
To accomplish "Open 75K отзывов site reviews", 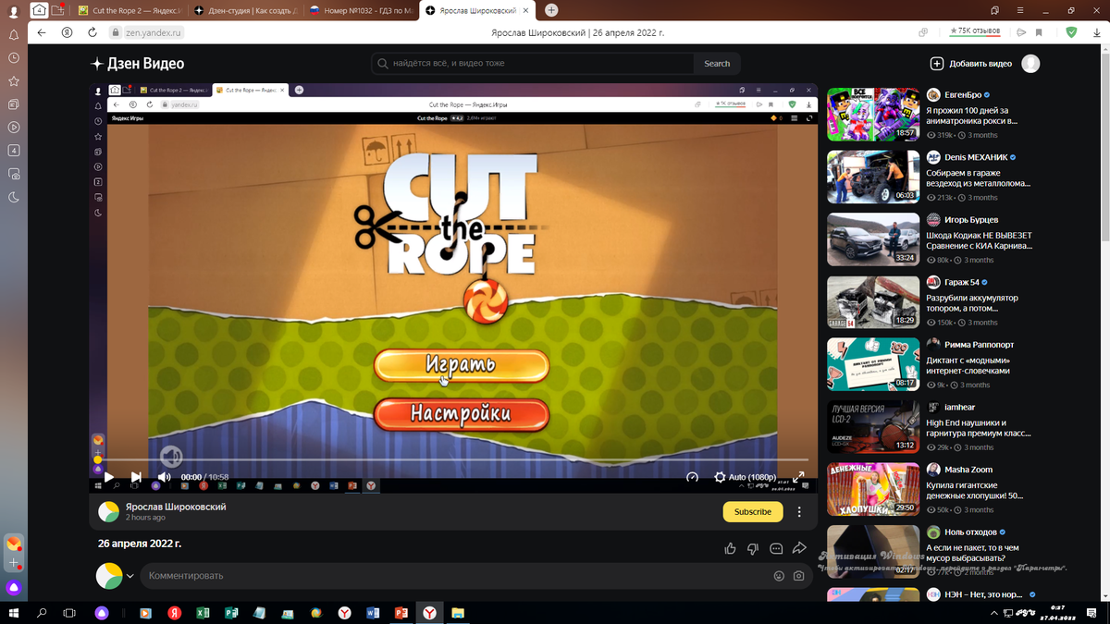I will (975, 31).
